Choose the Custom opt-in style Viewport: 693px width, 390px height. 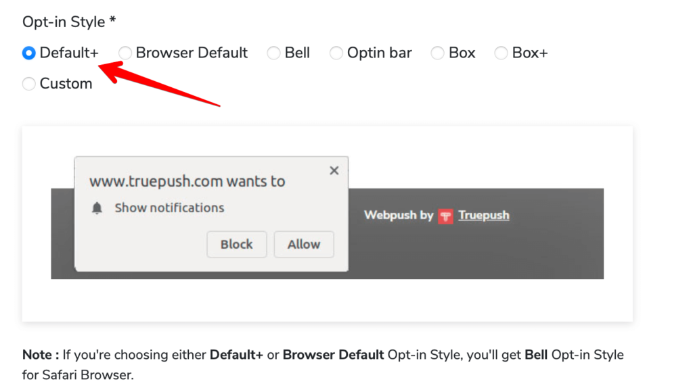click(x=28, y=83)
